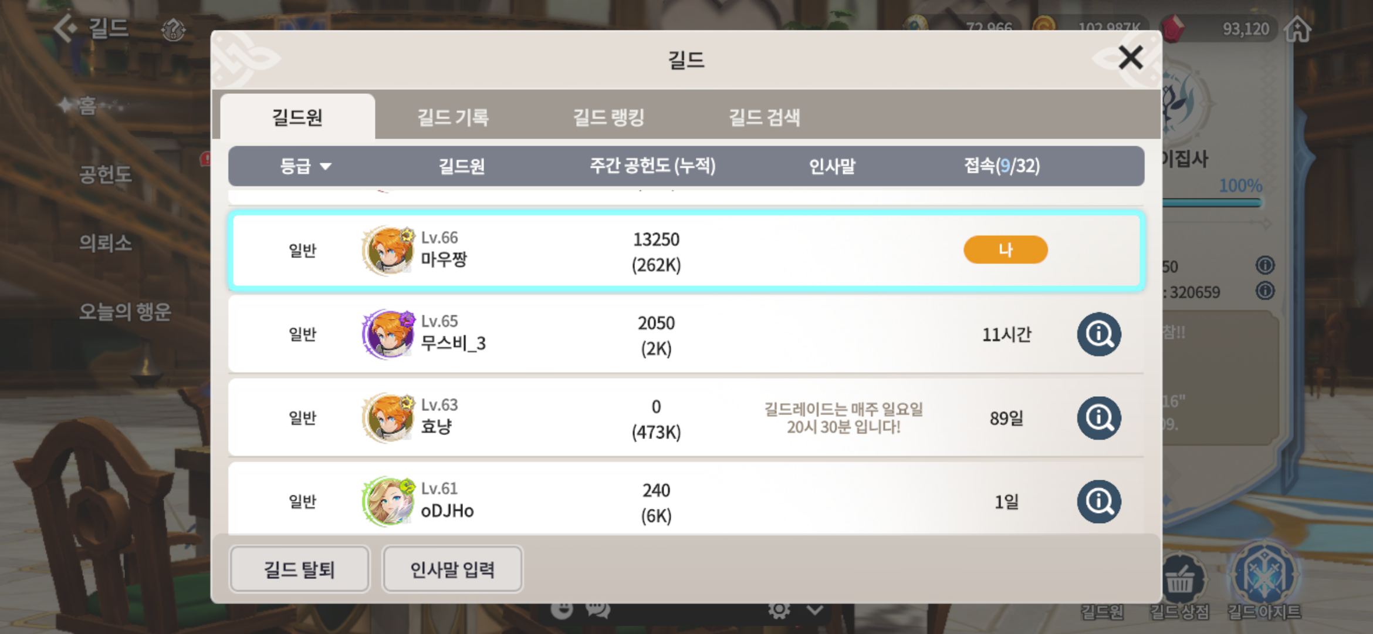
Task: Select the 길드 검색 tab
Action: (x=764, y=117)
